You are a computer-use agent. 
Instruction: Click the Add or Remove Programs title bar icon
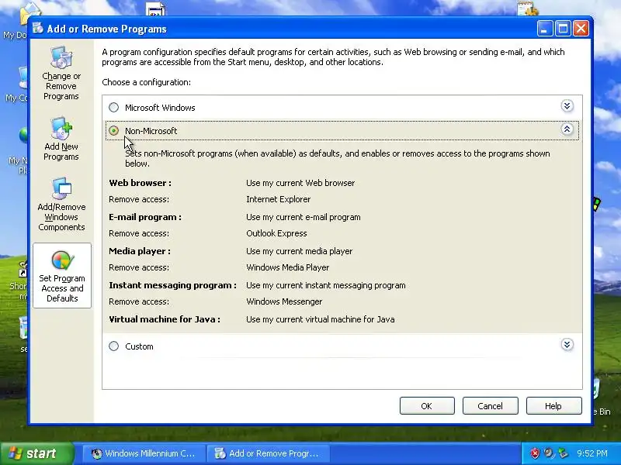(x=38, y=28)
